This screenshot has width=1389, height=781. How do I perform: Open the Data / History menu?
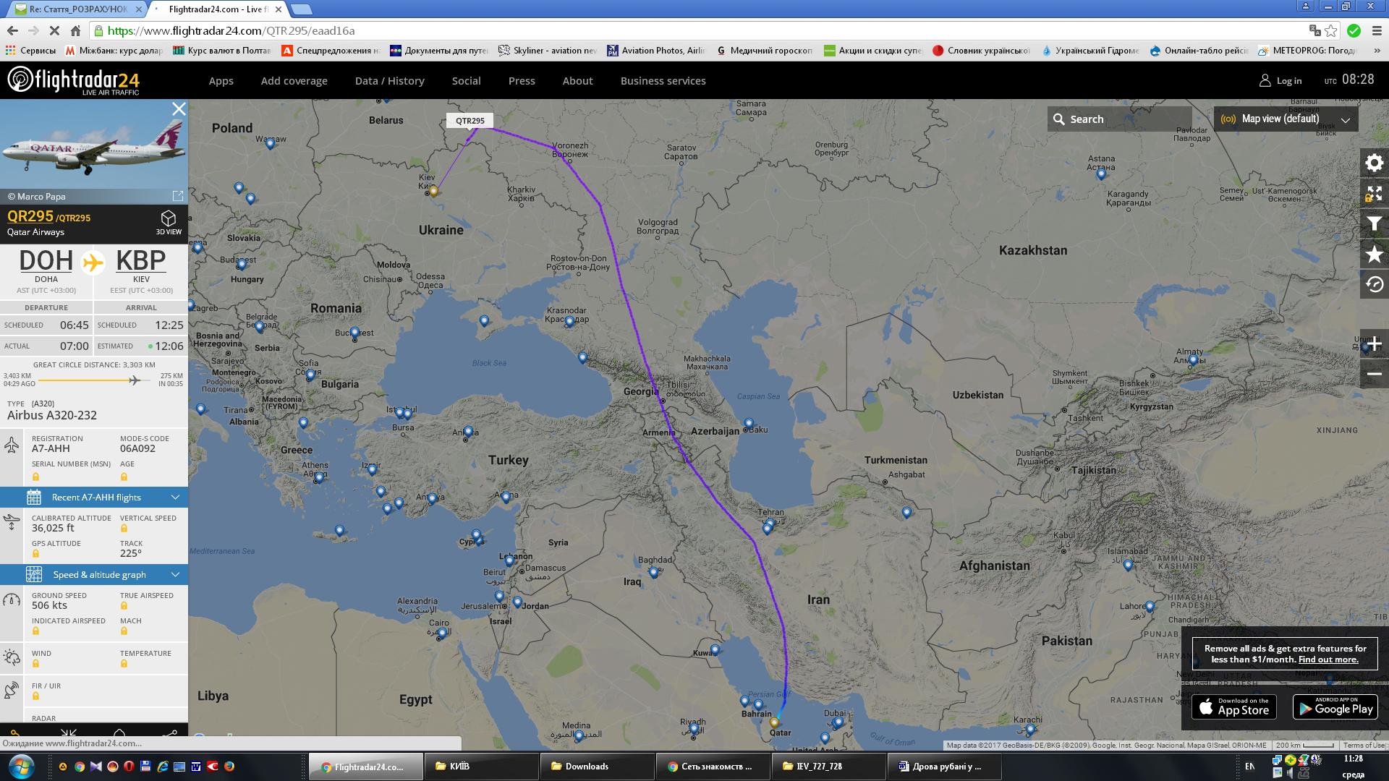pos(389,81)
